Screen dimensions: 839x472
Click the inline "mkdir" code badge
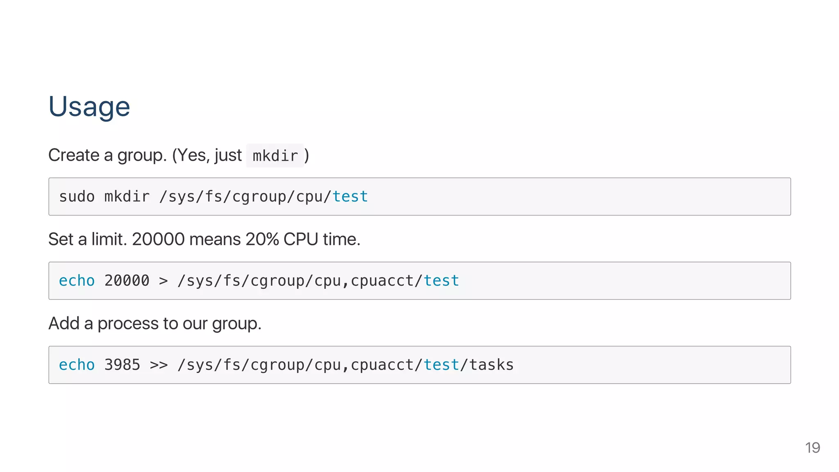(275, 156)
